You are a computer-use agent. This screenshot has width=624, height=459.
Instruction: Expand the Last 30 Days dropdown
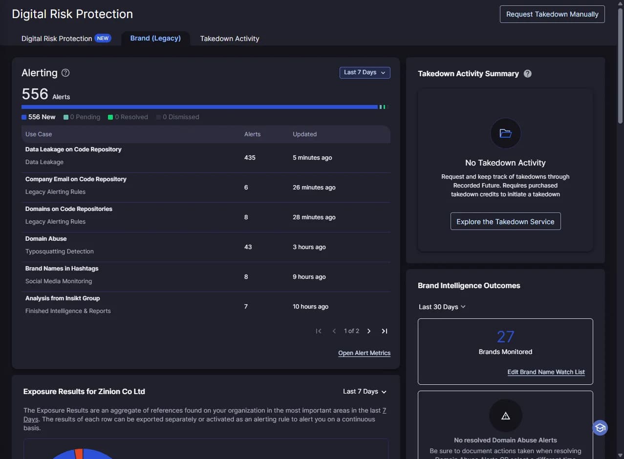(x=442, y=307)
